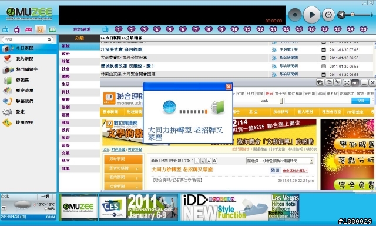The image size is (376, 226).
Task: Select the 社會 category
Action: pyautogui.click(x=79, y=69)
